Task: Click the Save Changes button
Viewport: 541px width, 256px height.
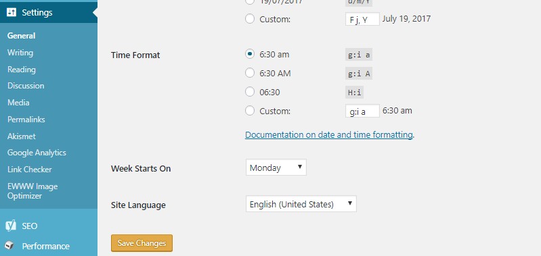Action: click(142, 243)
